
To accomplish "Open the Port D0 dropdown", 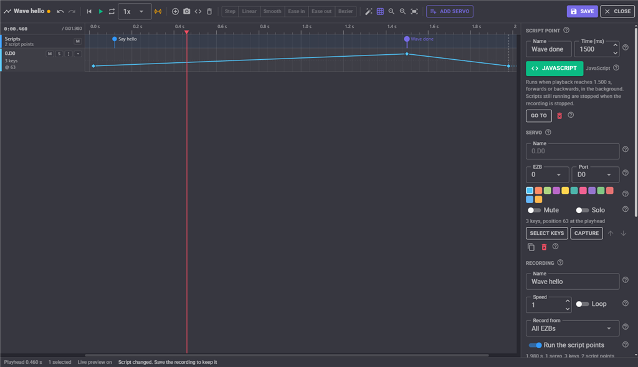I will pos(595,174).
